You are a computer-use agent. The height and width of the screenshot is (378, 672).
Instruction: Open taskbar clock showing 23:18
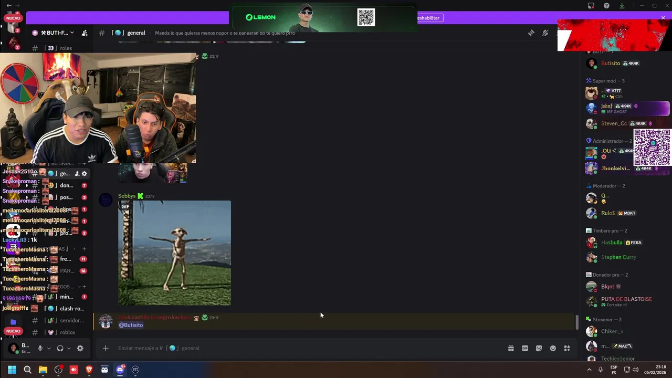pyautogui.click(x=655, y=370)
